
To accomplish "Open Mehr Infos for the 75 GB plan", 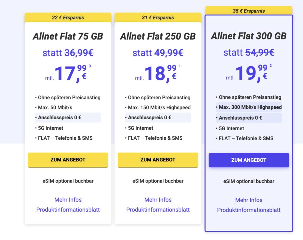I will pos(68,200).
